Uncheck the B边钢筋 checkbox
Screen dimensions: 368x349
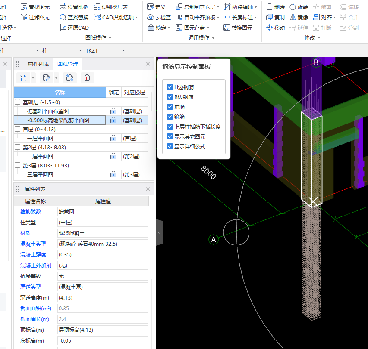pyautogui.click(x=170, y=97)
